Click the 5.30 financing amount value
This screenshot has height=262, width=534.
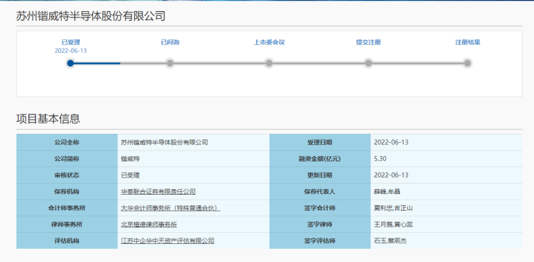(380, 159)
